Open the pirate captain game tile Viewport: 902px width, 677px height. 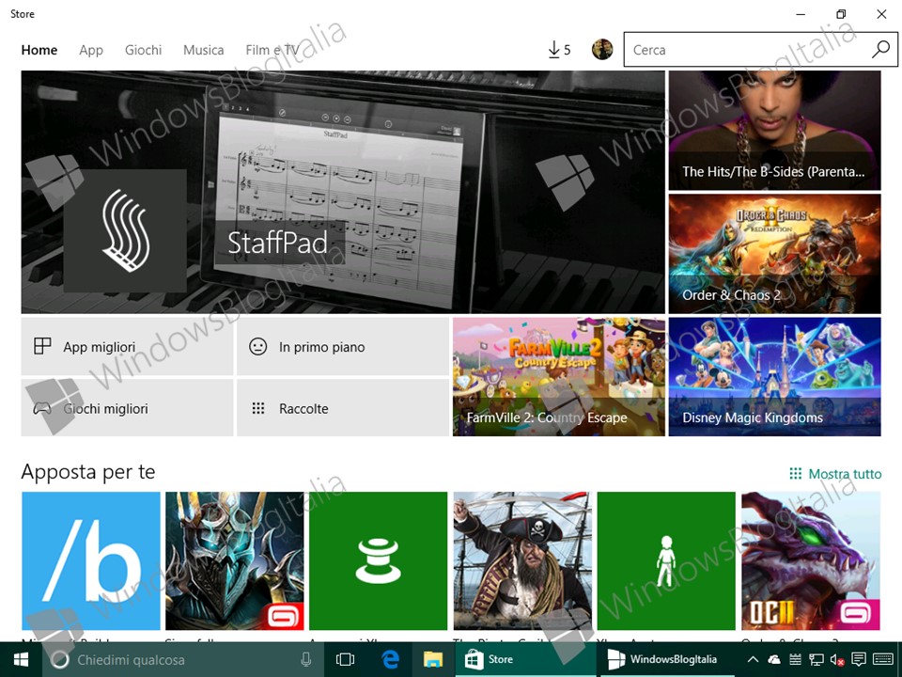522,560
